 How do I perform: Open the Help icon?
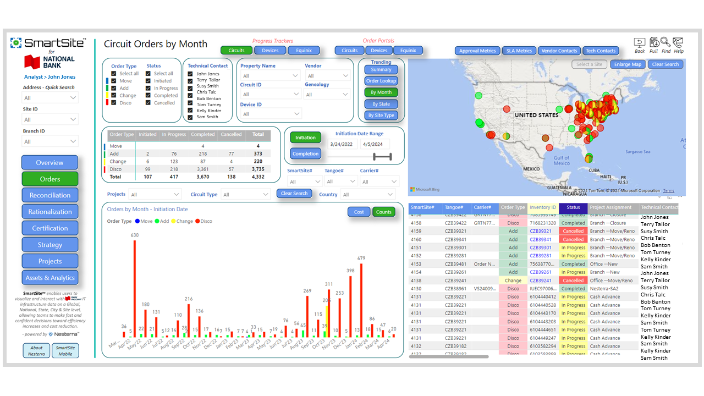click(x=678, y=42)
